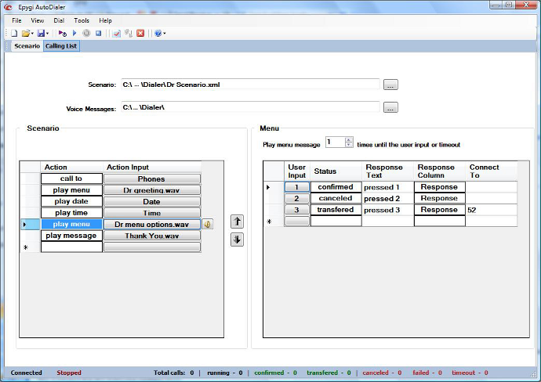The width and height of the screenshot is (541, 382).
Task: Click 'Dr menu options.wav' action input
Action: 151,224
